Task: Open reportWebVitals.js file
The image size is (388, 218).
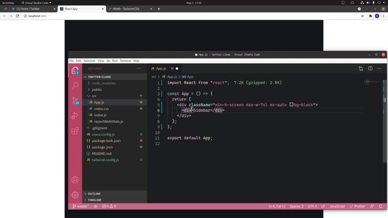Action: (109, 122)
